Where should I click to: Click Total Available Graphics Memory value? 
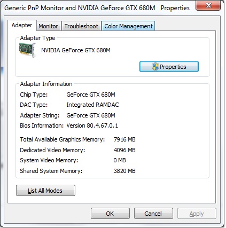[x=124, y=139]
